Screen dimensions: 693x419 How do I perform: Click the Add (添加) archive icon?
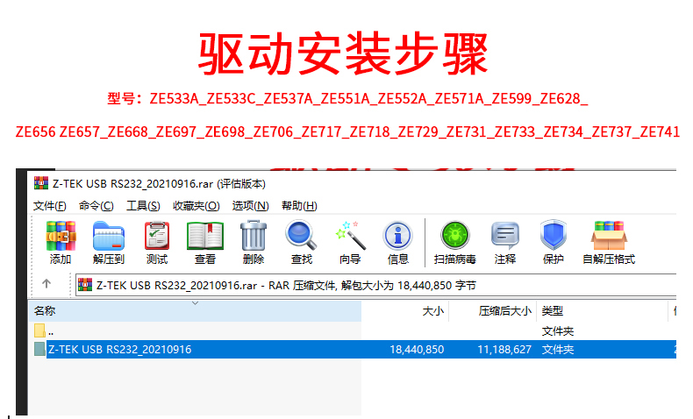coord(61,236)
